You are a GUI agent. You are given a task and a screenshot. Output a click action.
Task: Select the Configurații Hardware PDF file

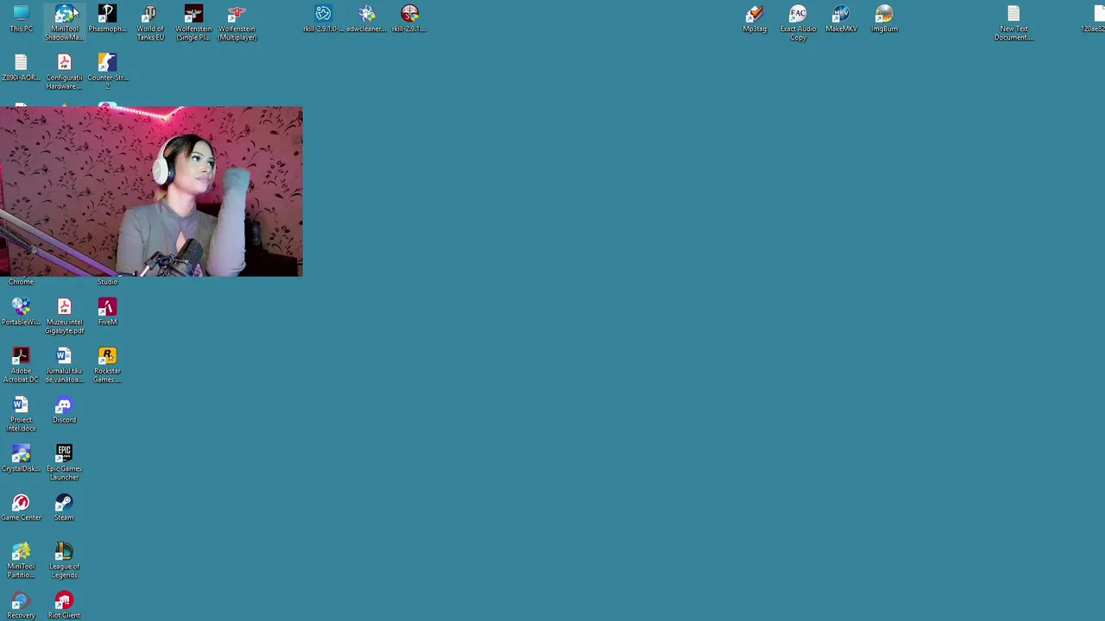click(x=64, y=72)
